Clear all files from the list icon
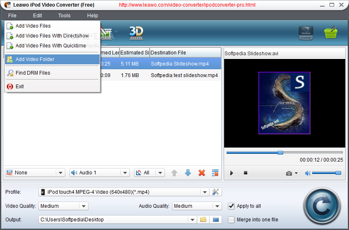Viewport: 349px width, 230px height. click(x=215, y=173)
